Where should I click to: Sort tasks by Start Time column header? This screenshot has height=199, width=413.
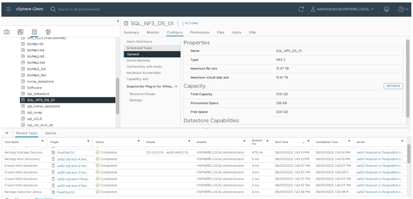[281, 142]
